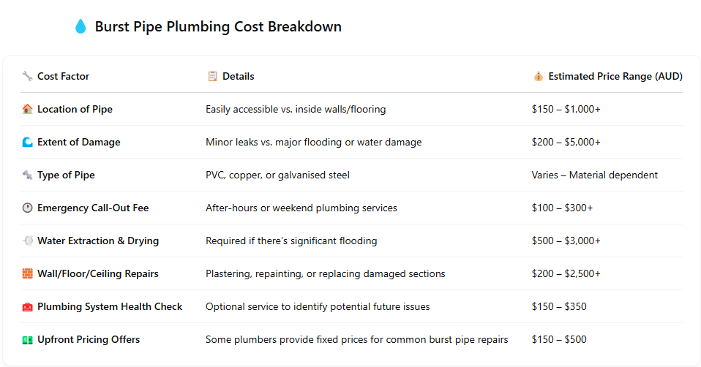The height and width of the screenshot is (367, 701).
Task: Click the clock icon for Emergency Call-Out Fee
Action: click(27, 208)
